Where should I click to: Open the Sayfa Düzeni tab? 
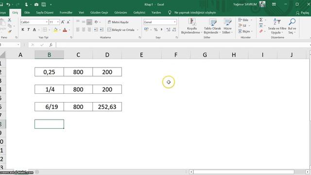(45, 13)
